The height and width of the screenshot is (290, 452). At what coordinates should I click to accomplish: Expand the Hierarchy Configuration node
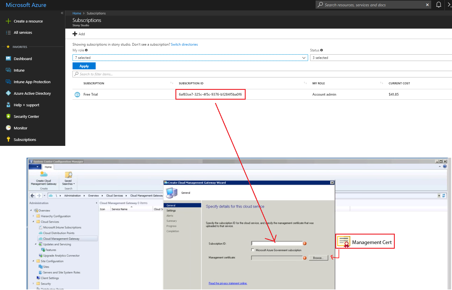coord(33,216)
